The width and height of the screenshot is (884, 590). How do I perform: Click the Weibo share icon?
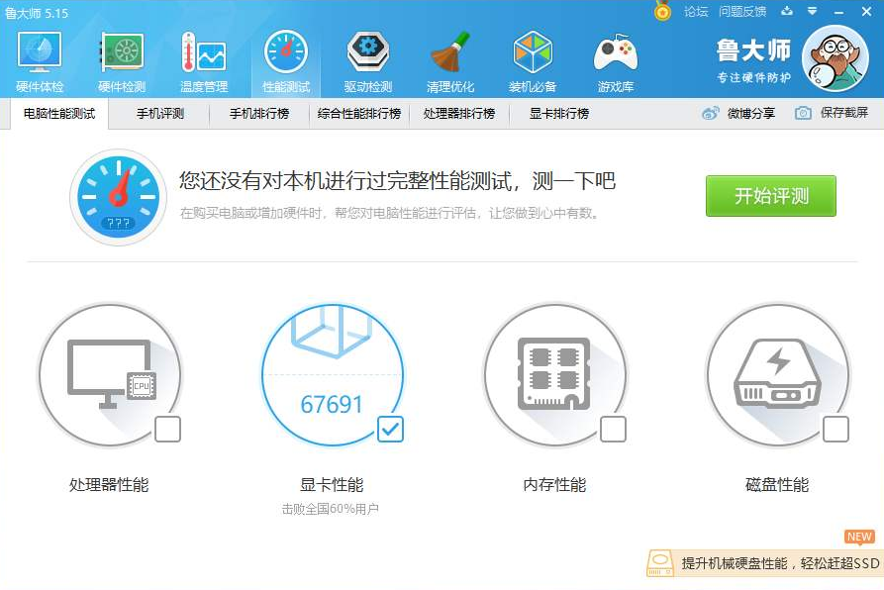(x=711, y=113)
